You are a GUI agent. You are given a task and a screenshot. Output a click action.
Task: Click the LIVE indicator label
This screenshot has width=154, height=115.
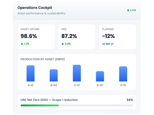pyautogui.click(x=133, y=10)
